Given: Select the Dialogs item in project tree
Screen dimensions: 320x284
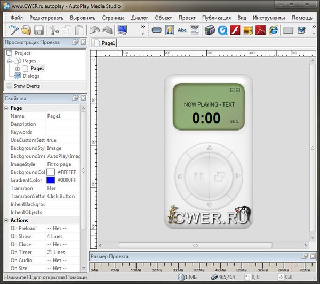Looking at the screenshot, I should pyautogui.click(x=31, y=76).
